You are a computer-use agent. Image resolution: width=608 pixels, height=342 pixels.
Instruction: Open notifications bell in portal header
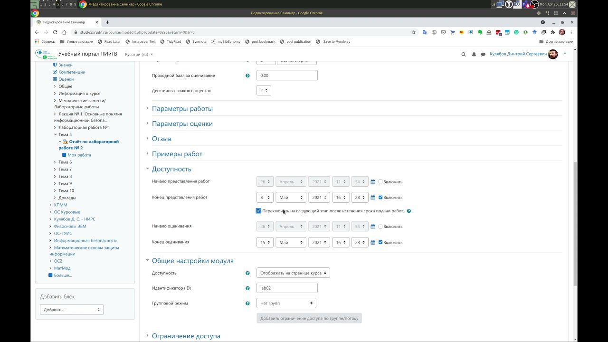pyautogui.click(x=474, y=54)
